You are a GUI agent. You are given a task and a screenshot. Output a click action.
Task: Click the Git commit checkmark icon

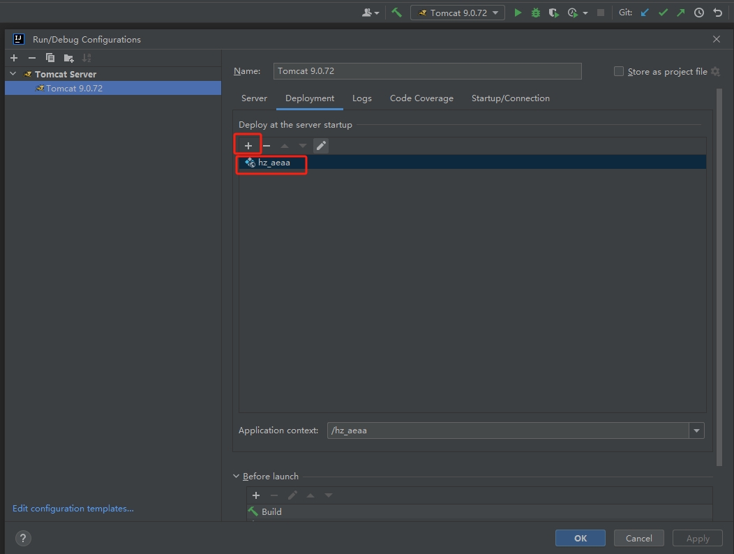(663, 13)
